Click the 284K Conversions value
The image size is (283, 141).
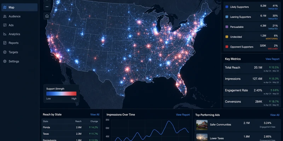point(259,102)
